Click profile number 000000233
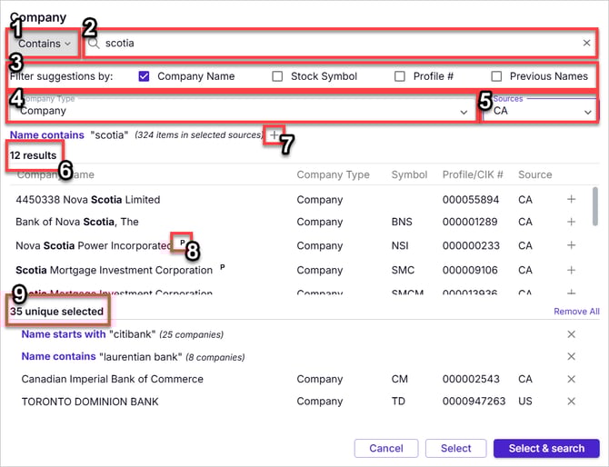Image resolution: width=609 pixels, height=467 pixels. click(471, 245)
